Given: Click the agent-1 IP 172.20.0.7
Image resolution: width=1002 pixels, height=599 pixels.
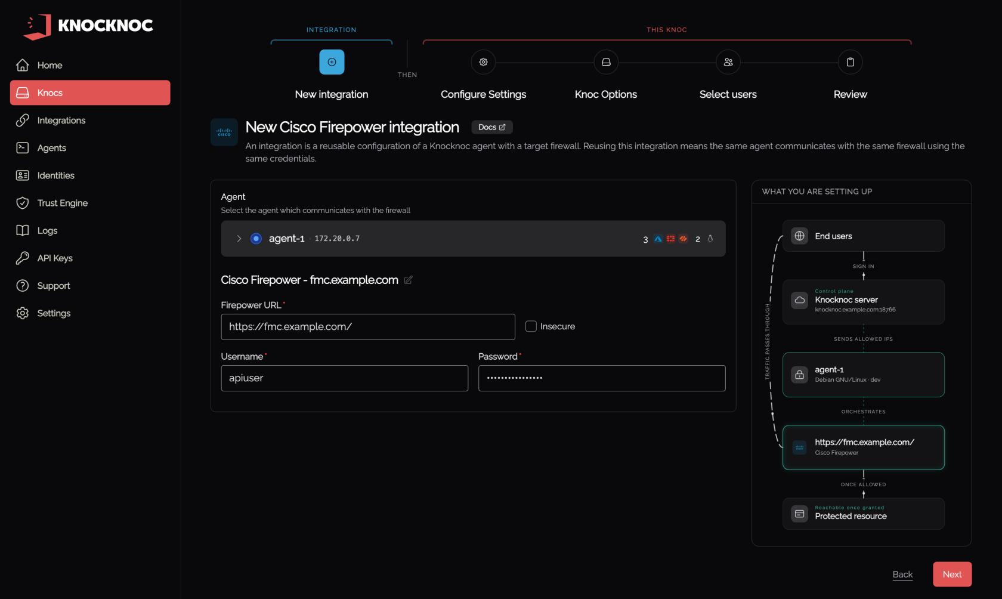Looking at the screenshot, I should pyautogui.click(x=337, y=239).
